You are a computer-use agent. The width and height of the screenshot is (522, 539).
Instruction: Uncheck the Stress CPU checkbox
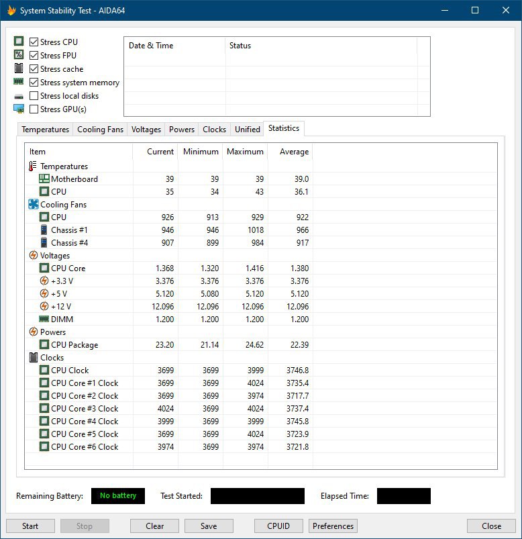point(34,42)
